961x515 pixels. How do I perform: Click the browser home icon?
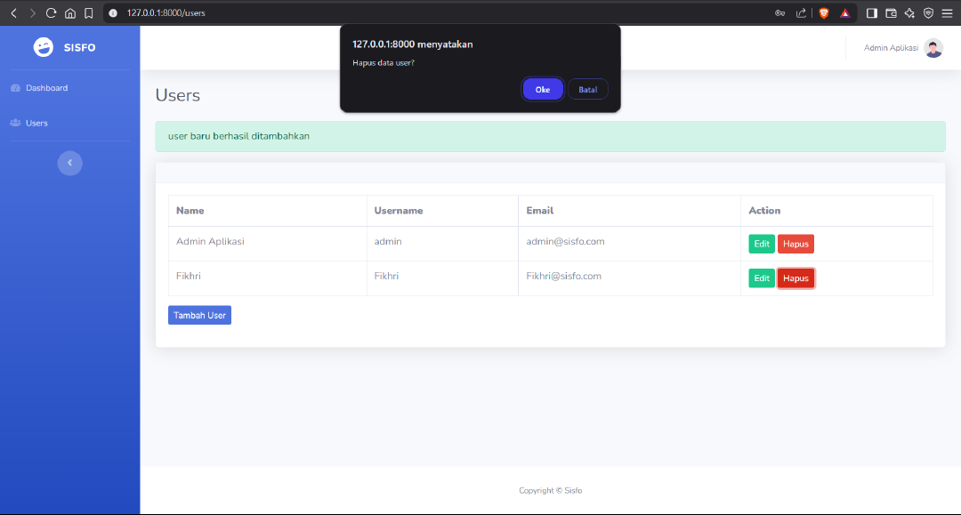click(70, 13)
